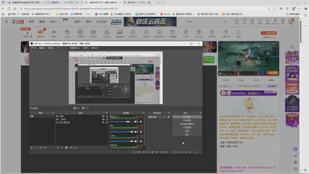This screenshot has width=309, height=174.
Task: Toggle lock of first audio source
Action: click(x=107, y=116)
